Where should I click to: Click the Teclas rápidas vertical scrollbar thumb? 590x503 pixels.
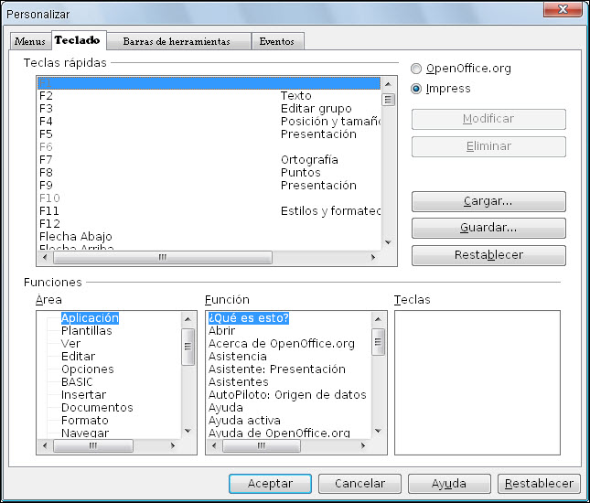point(389,100)
